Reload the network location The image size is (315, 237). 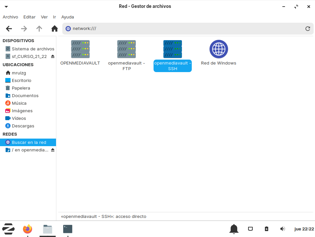pos(307,29)
